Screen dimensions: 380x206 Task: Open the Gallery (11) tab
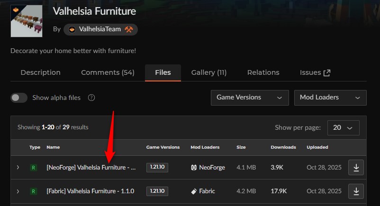tap(208, 72)
